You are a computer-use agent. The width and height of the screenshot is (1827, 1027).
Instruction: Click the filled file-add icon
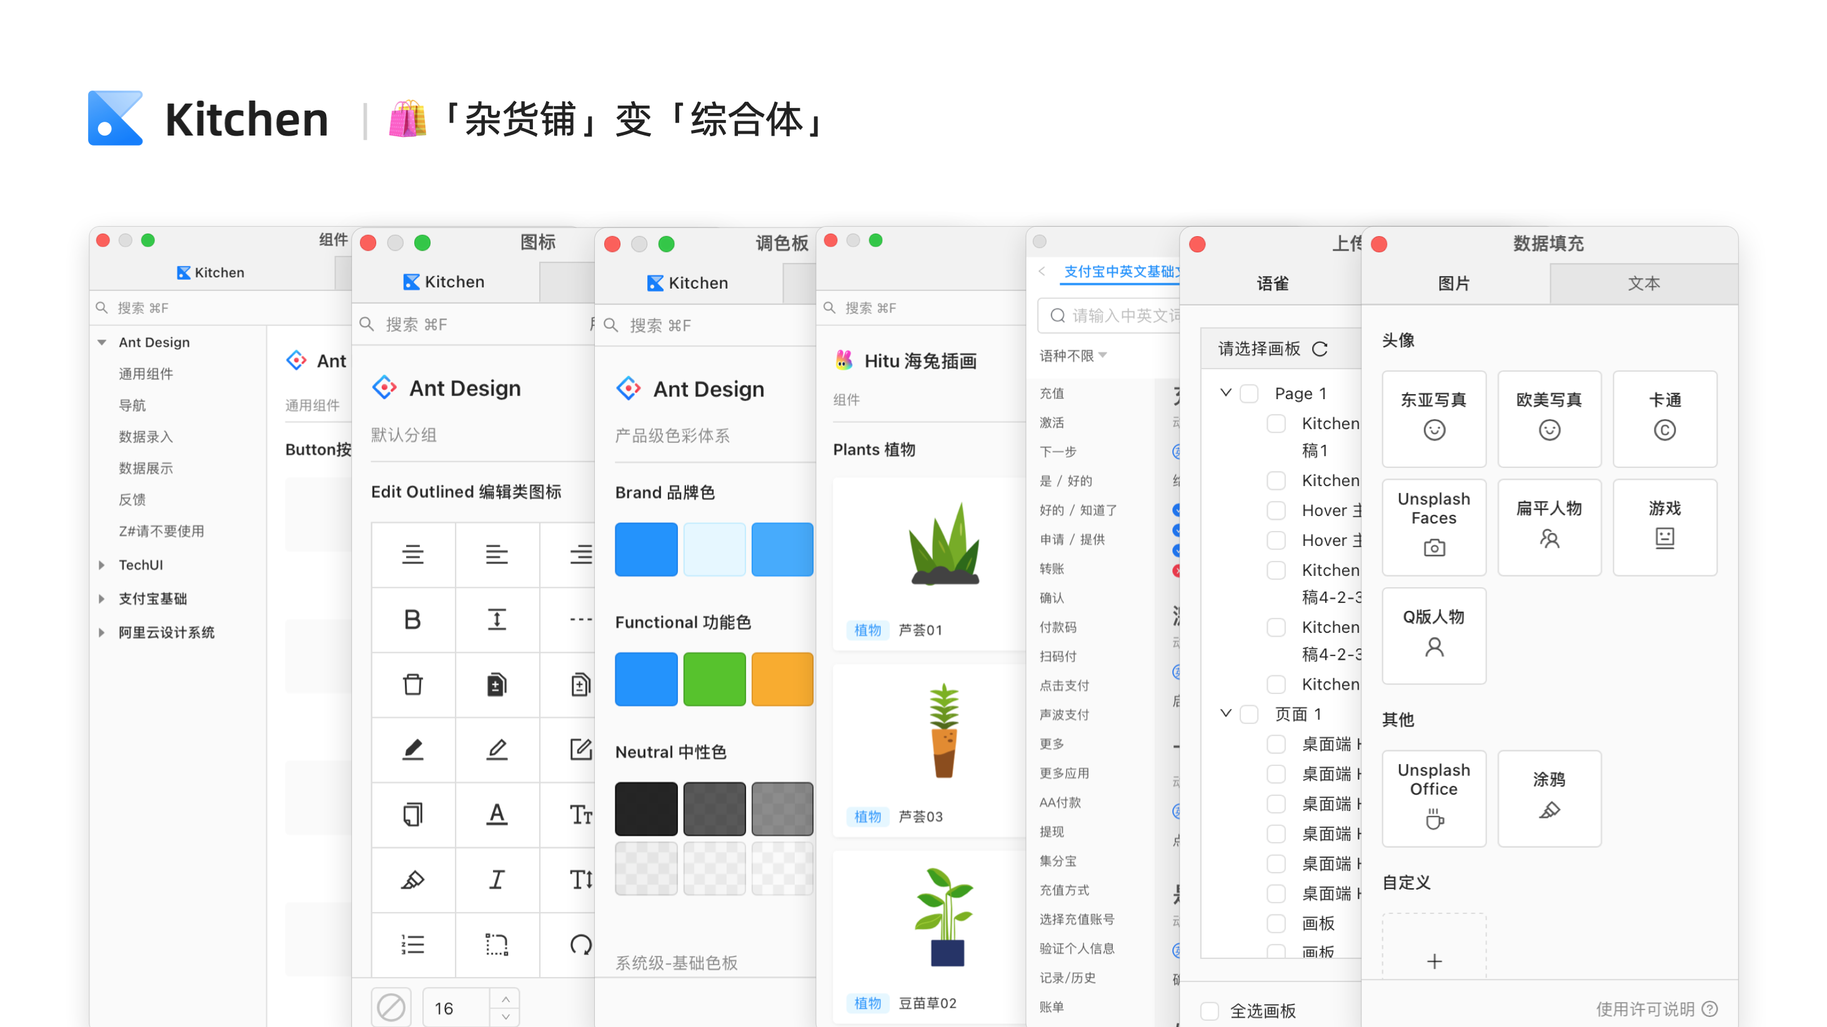(x=497, y=685)
